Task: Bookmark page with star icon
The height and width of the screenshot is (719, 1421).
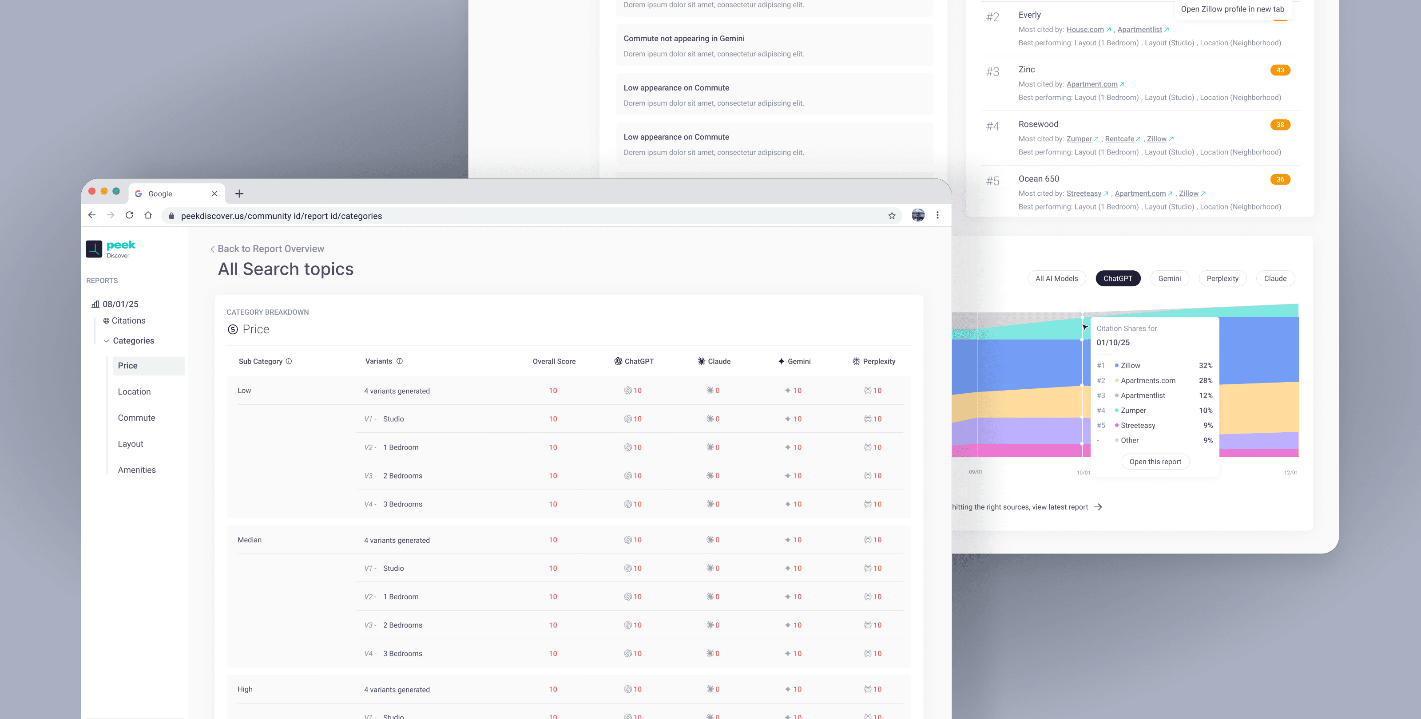Action: point(891,216)
